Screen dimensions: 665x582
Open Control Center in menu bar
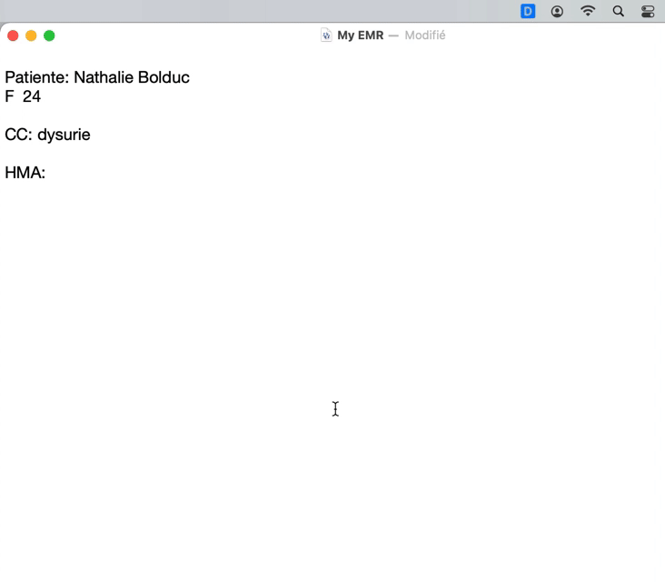click(648, 12)
